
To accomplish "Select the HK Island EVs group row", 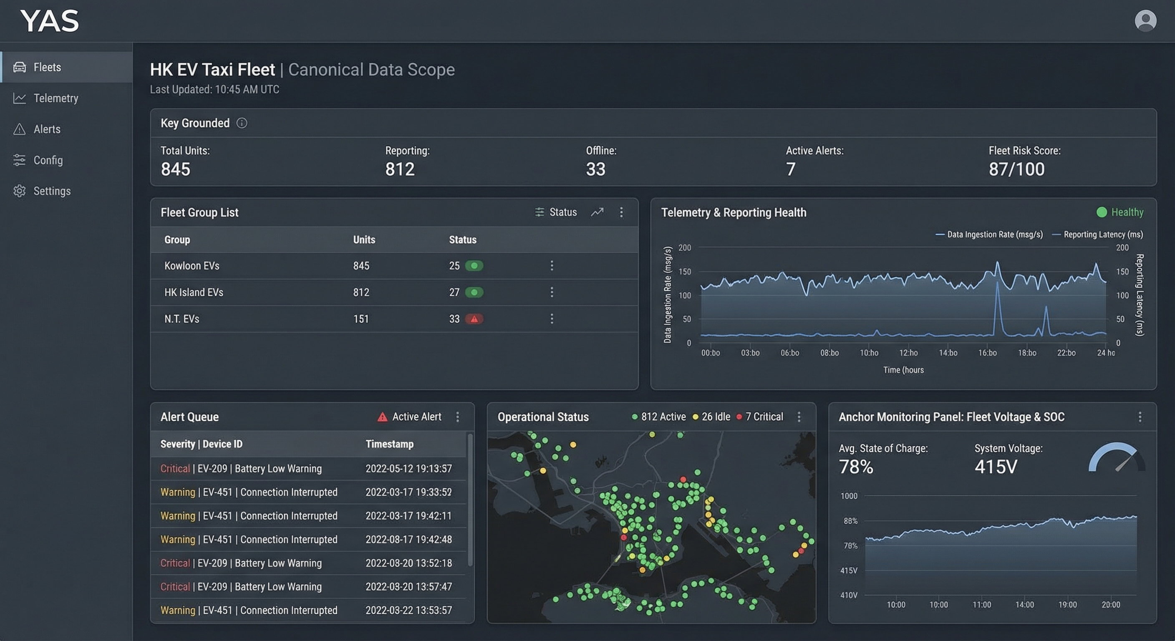I will [194, 293].
